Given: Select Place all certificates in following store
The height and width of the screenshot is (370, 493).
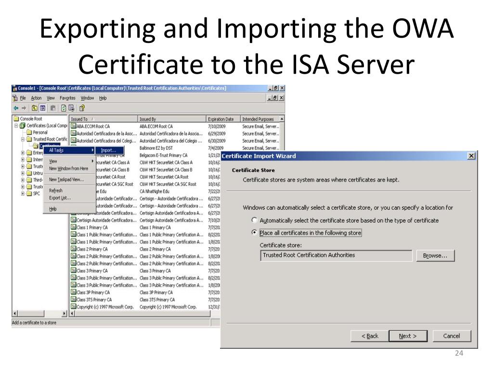Looking at the screenshot, I should click(x=254, y=233).
